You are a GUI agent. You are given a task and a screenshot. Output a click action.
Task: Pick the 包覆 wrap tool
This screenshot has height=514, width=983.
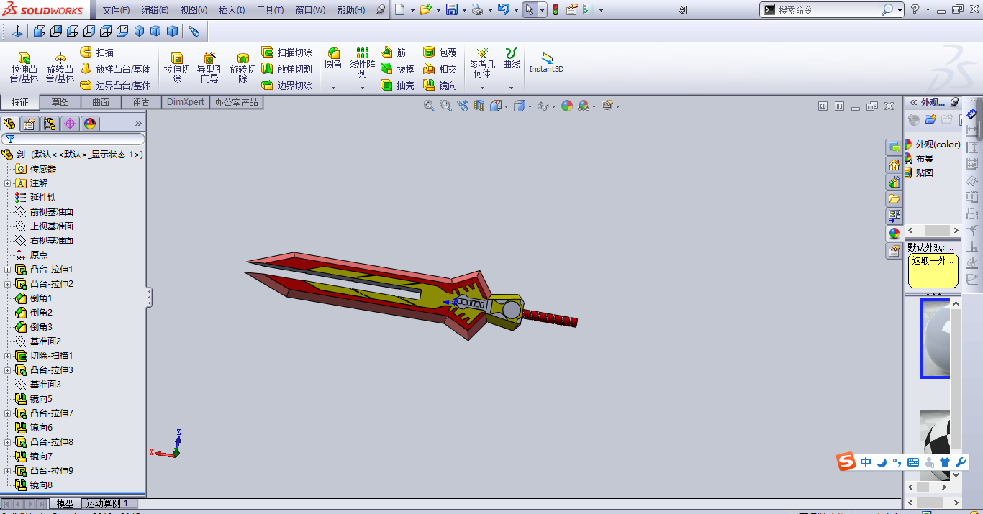click(x=440, y=52)
